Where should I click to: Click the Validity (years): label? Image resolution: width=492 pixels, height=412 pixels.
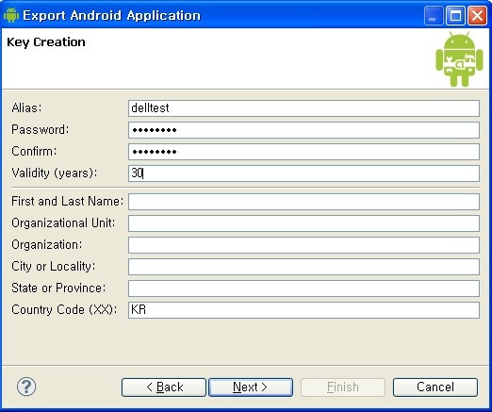pos(55,173)
